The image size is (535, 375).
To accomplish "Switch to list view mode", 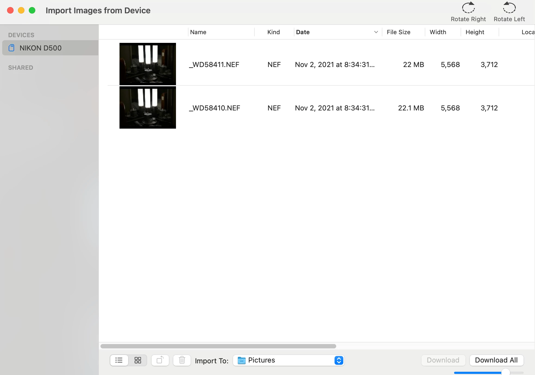I will point(119,360).
